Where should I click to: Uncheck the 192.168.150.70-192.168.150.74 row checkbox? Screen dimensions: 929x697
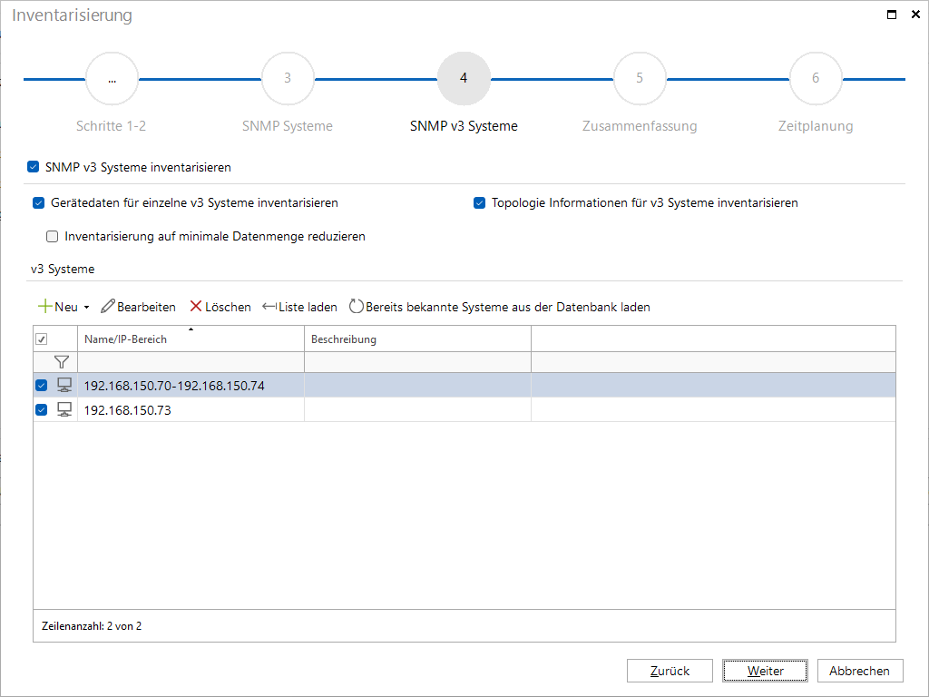[x=42, y=385]
